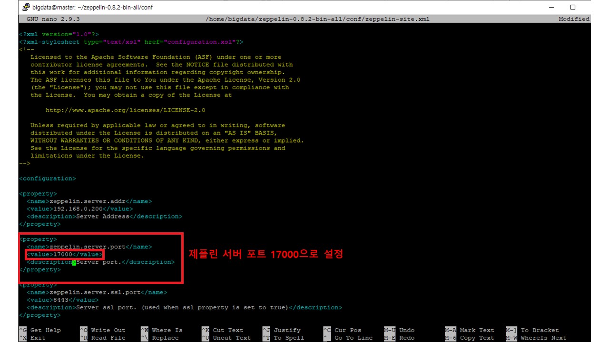
Task: Click the zeppelin-site.xml file path in the header
Action: [317, 19]
